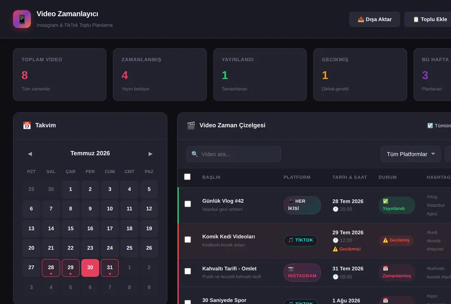Click the warning icon beside Gecikmiş! text

pos(335,249)
